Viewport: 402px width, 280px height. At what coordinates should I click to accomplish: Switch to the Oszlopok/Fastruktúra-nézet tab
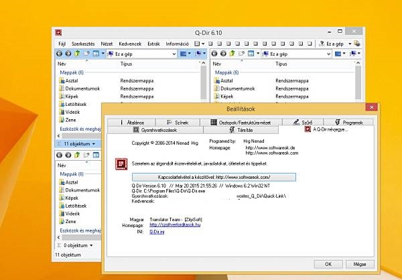(241, 123)
